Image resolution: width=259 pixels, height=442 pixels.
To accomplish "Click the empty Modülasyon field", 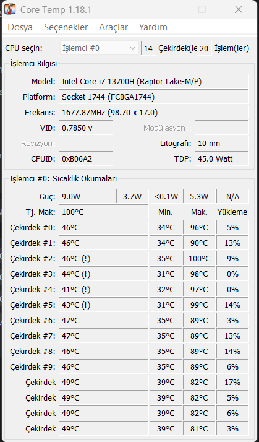I will (x=221, y=128).
